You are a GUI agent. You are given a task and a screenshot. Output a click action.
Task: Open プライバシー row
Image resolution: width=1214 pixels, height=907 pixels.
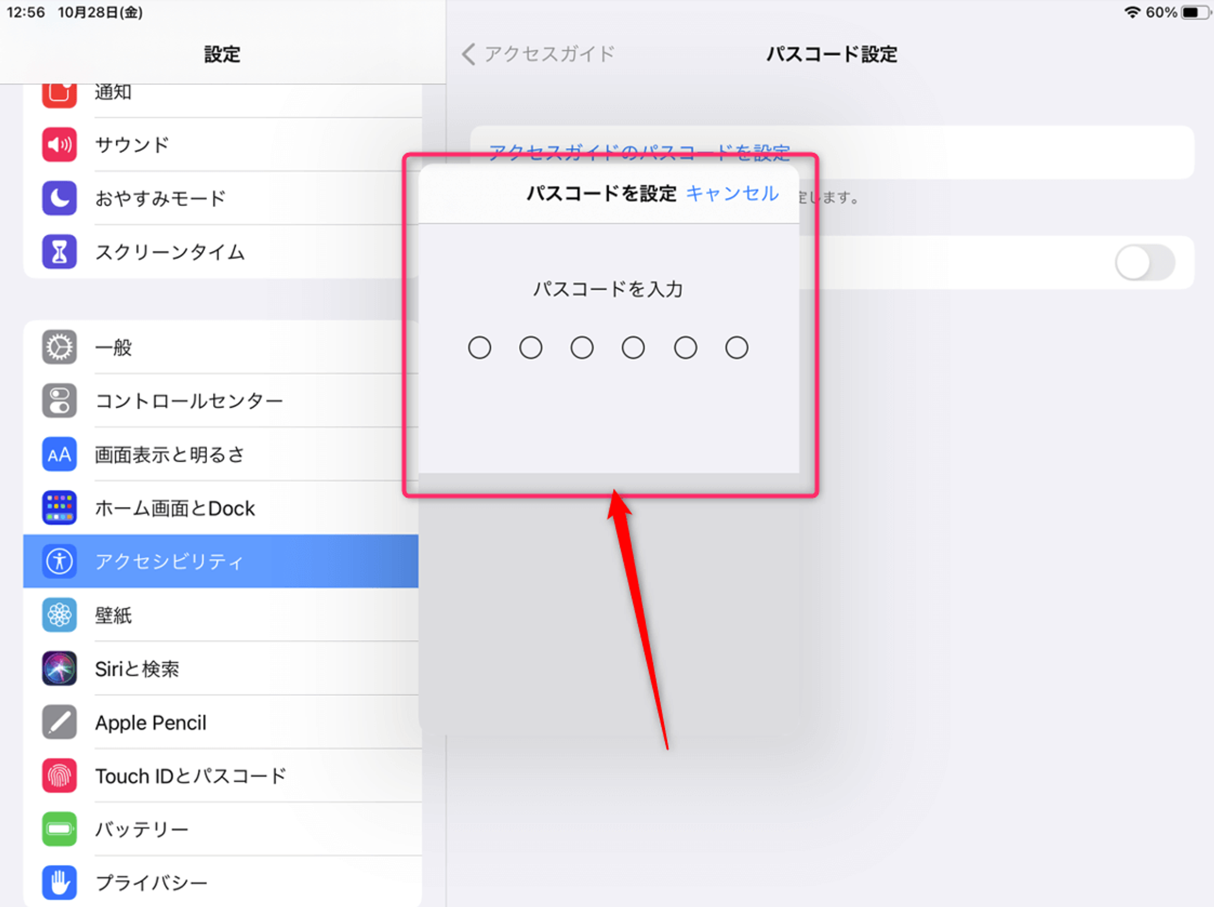tap(221, 882)
